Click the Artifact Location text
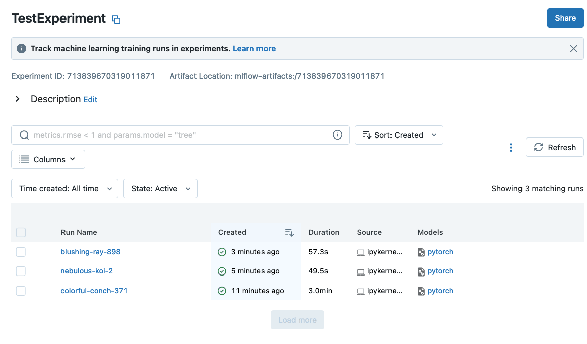 (x=277, y=76)
